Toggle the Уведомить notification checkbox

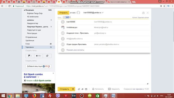pyautogui.click(x=114, y=89)
